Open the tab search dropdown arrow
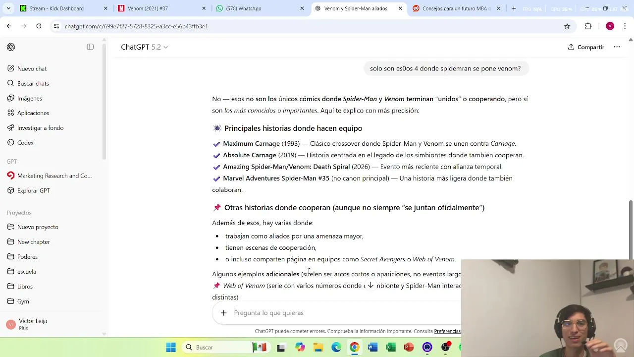 [7, 8]
